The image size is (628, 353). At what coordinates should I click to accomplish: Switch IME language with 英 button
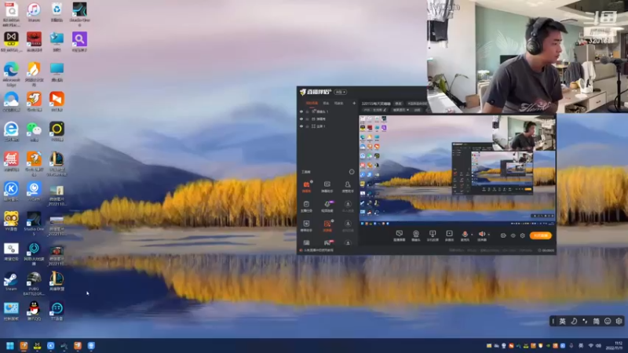pos(562,321)
